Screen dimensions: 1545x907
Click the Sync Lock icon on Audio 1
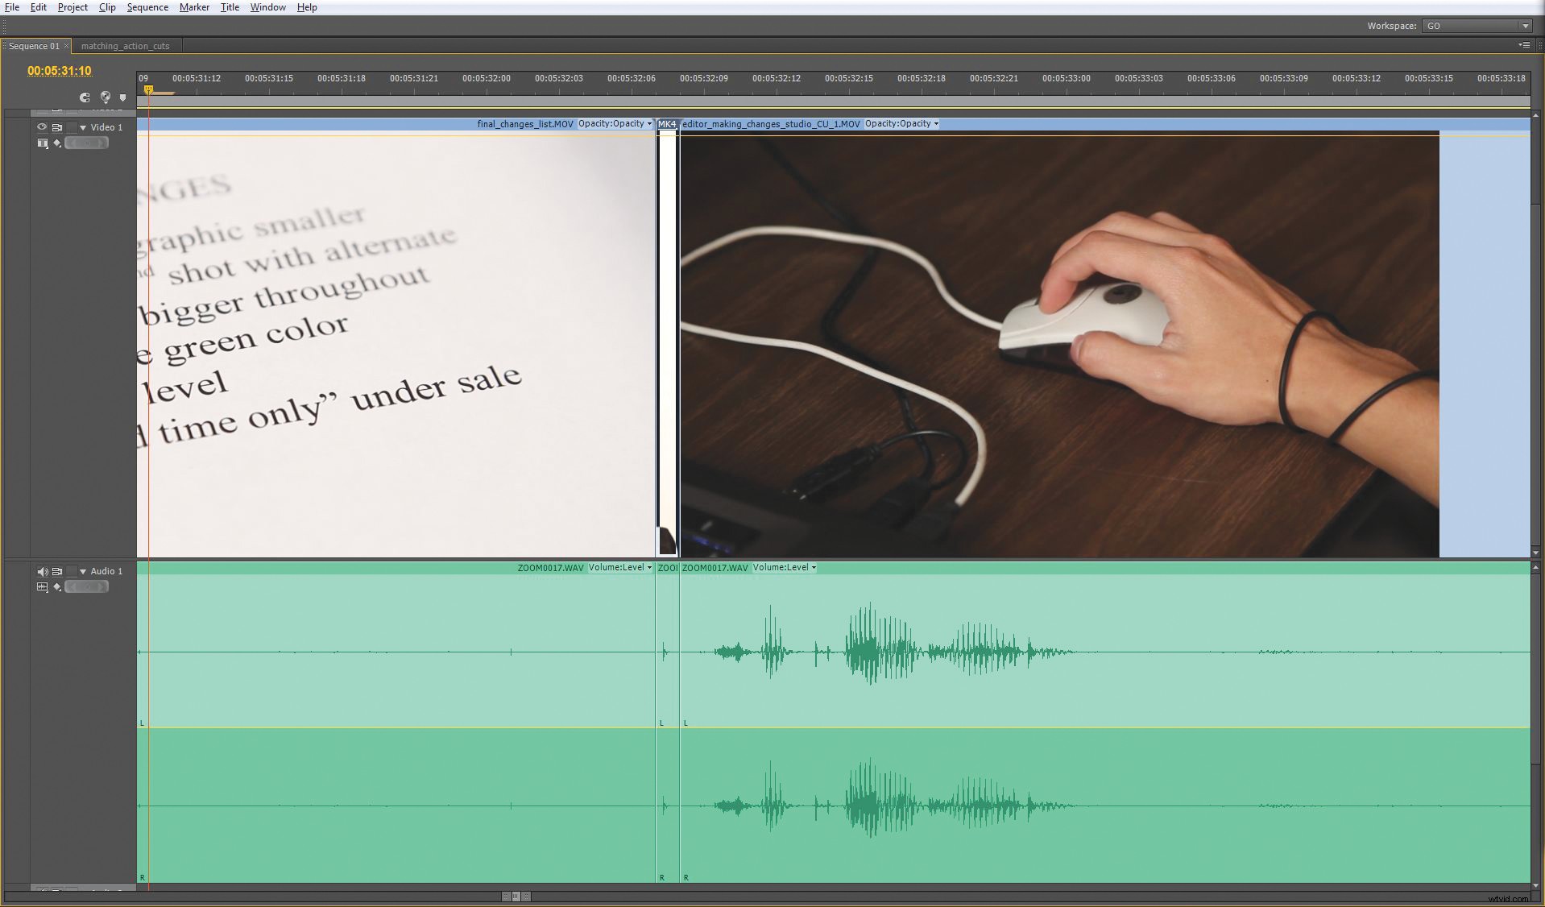(57, 572)
